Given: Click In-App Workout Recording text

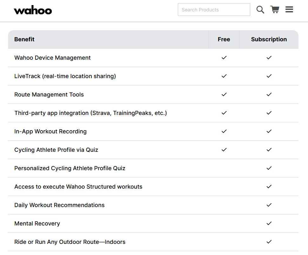Looking at the screenshot, I should tap(50, 131).
